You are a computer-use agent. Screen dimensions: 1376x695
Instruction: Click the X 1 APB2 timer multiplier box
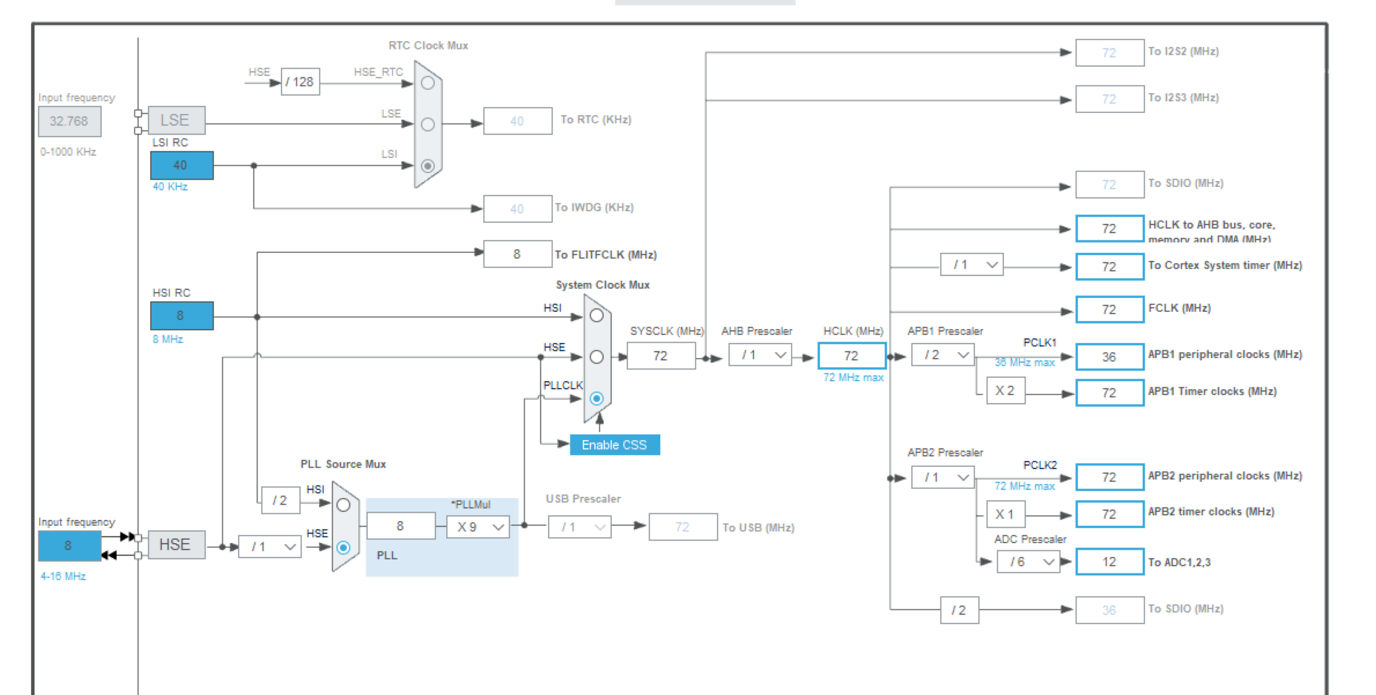tap(1006, 514)
